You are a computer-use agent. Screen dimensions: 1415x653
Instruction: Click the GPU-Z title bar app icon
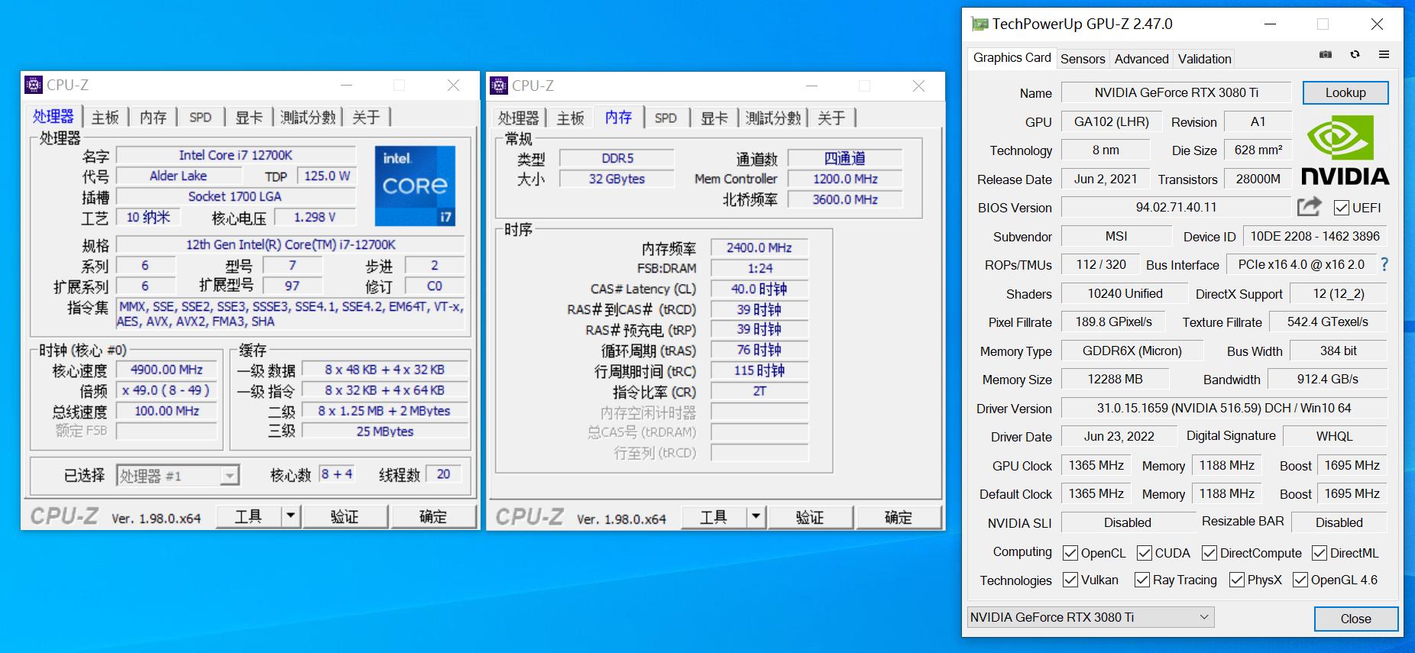(979, 24)
